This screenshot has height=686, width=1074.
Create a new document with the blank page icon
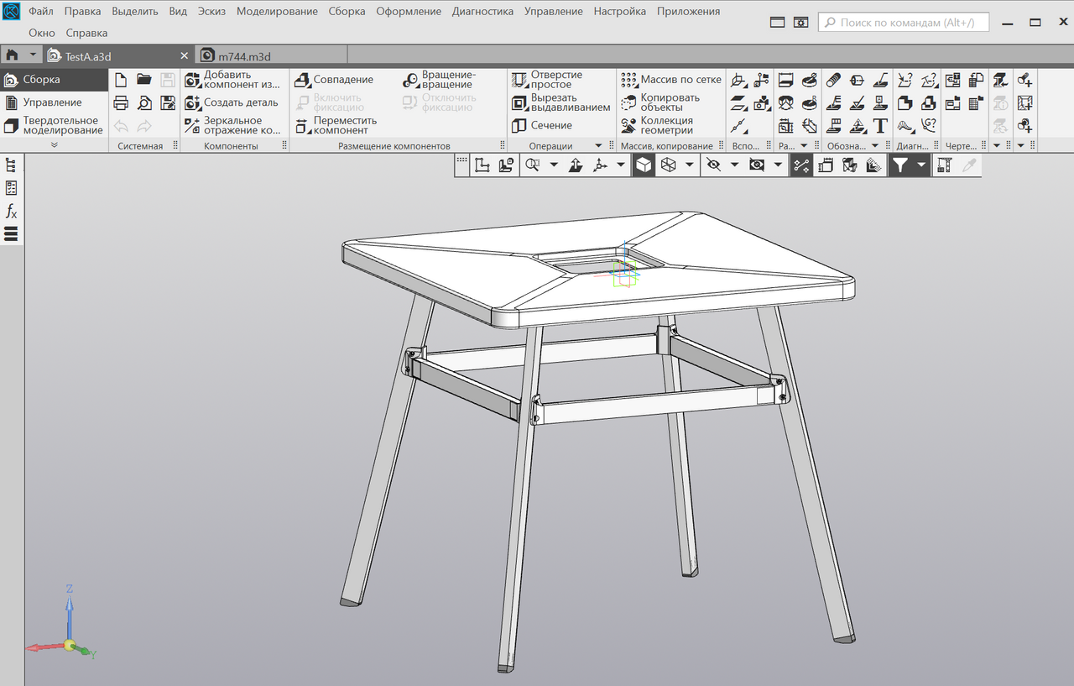121,80
